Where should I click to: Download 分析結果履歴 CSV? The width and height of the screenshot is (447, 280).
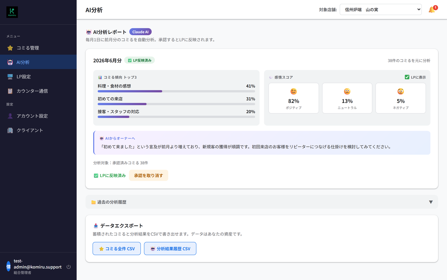[170, 249]
